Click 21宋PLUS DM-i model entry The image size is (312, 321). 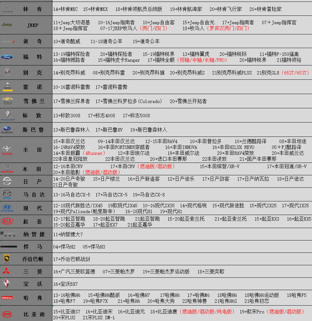[99, 318]
